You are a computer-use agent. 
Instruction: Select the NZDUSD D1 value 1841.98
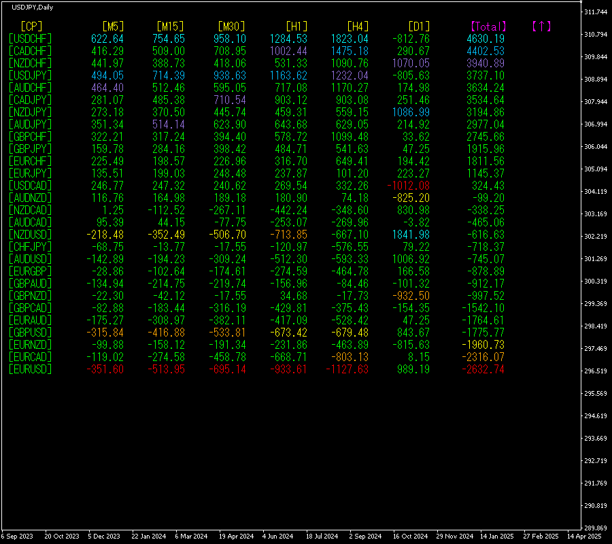click(411, 235)
